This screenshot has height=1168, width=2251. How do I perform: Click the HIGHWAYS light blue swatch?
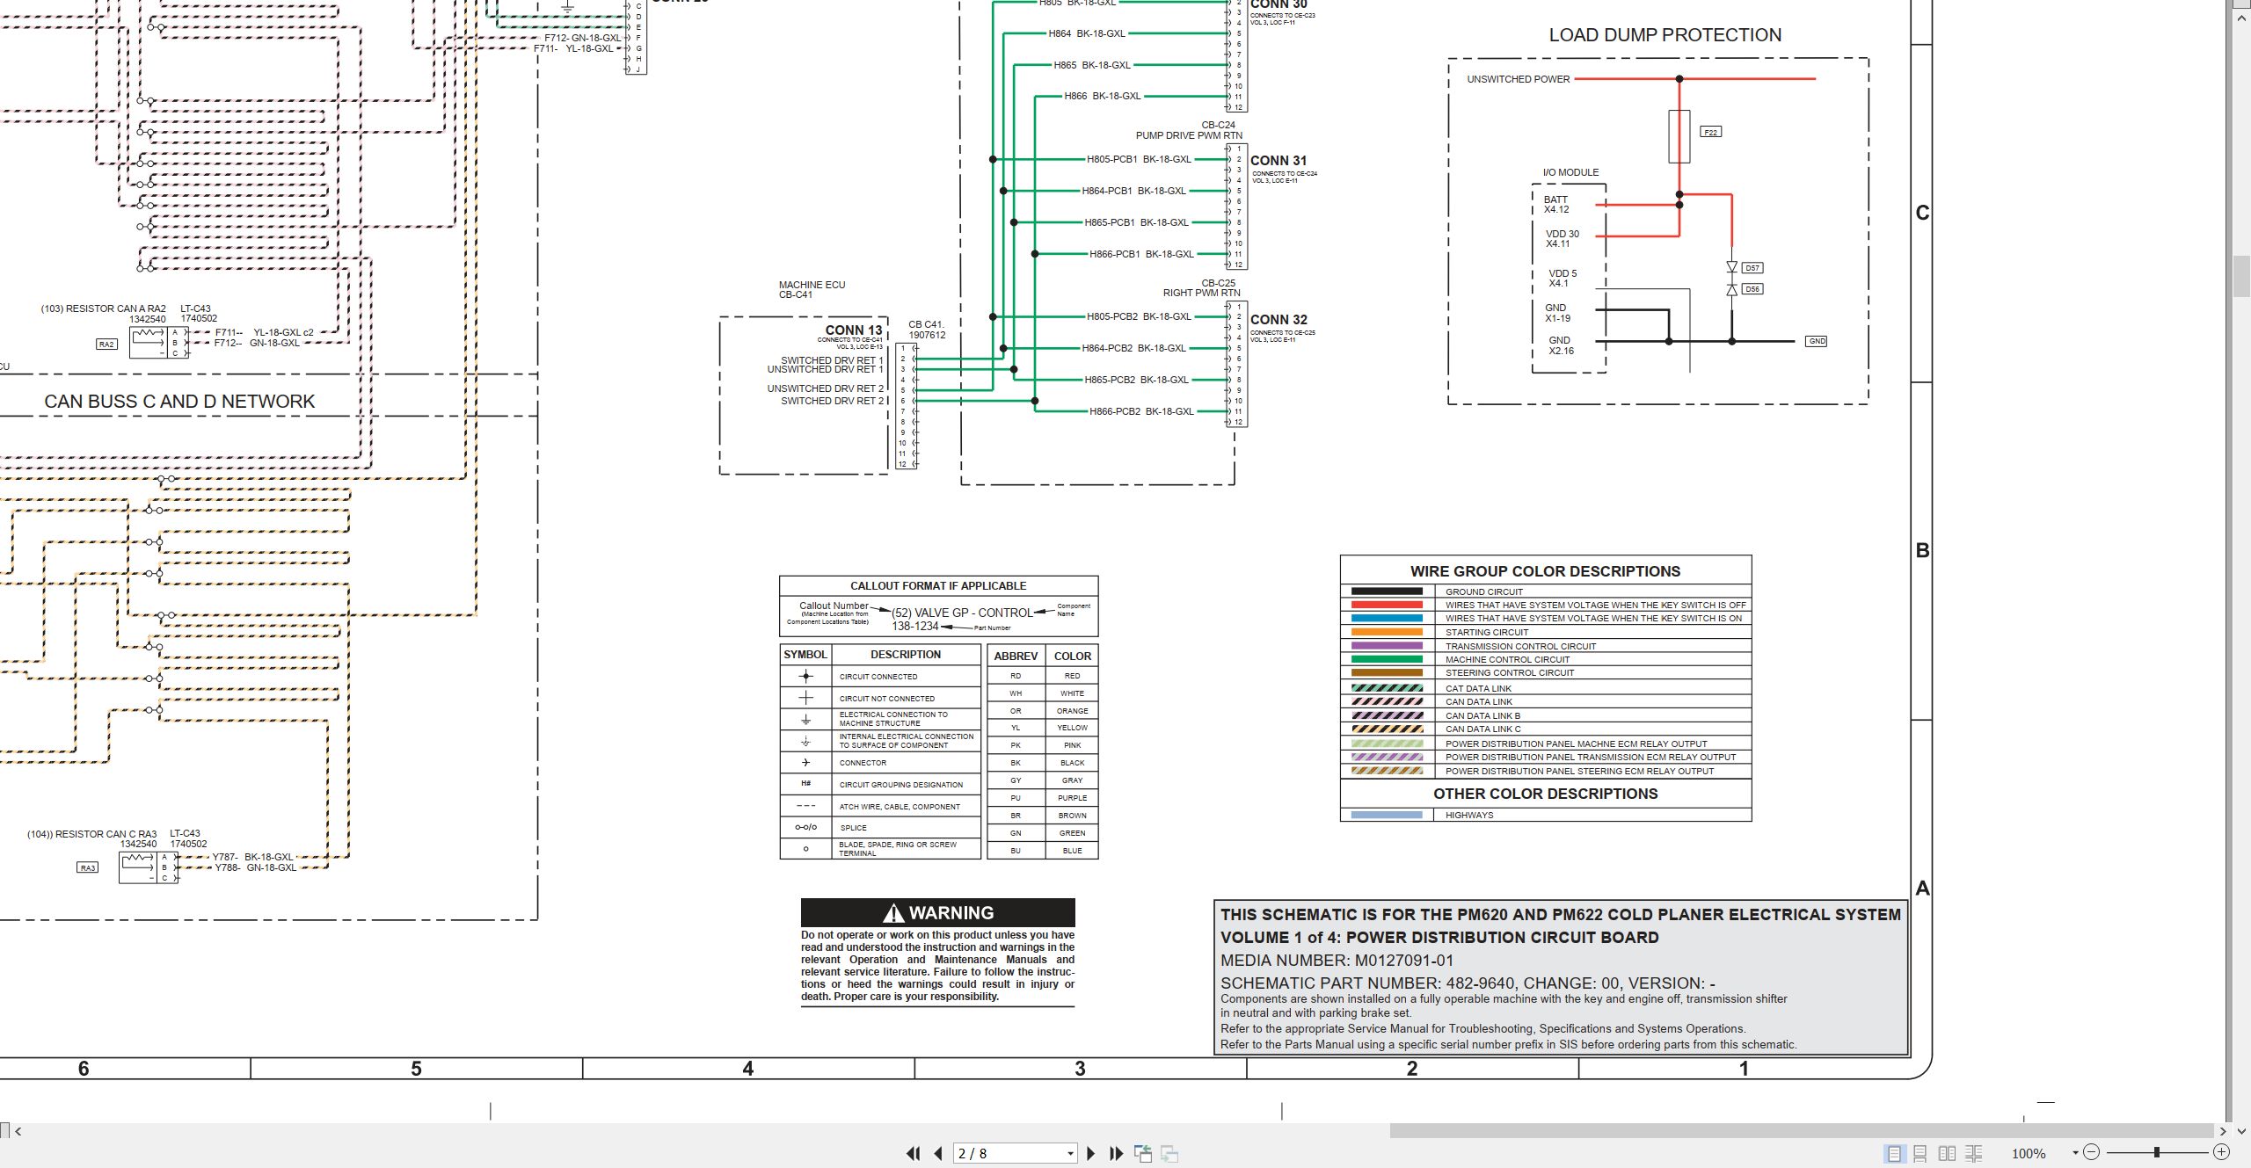[1387, 815]
